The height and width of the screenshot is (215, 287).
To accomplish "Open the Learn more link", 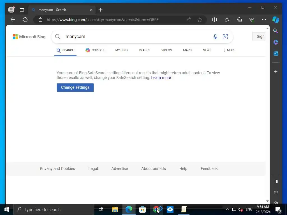I will coord(161,78).
